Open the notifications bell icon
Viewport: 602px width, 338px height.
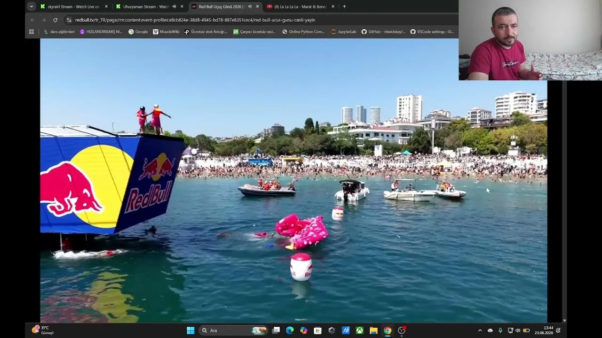[x=558, y=330]
